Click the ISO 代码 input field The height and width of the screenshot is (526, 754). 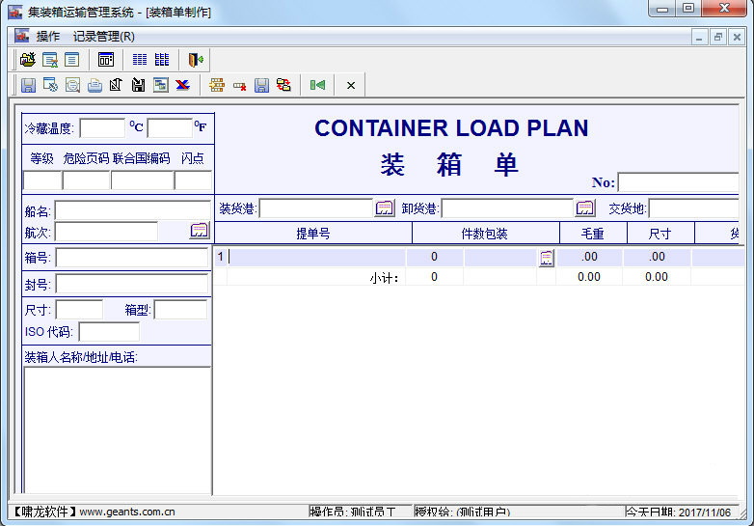tap(109, 332)
